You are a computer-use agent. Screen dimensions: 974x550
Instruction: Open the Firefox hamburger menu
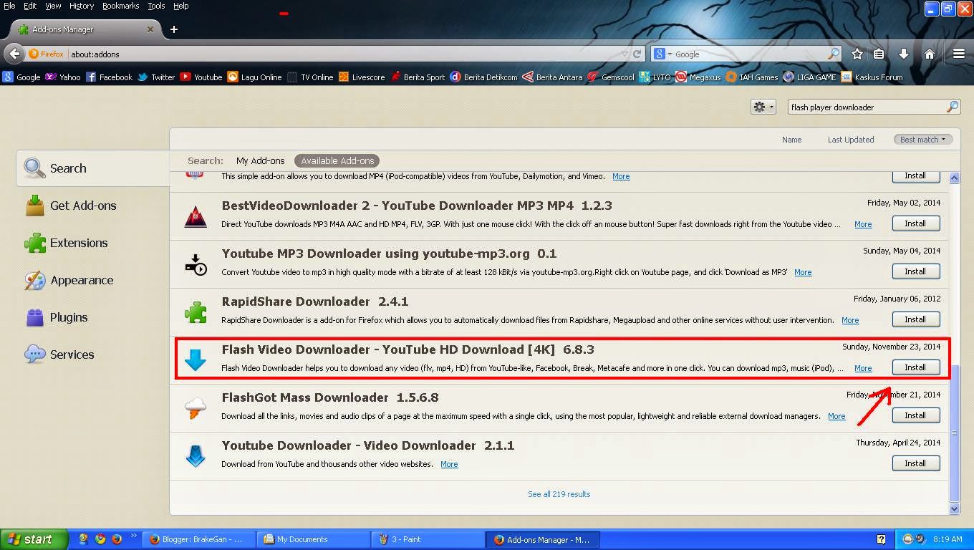[x=958, y=53]
